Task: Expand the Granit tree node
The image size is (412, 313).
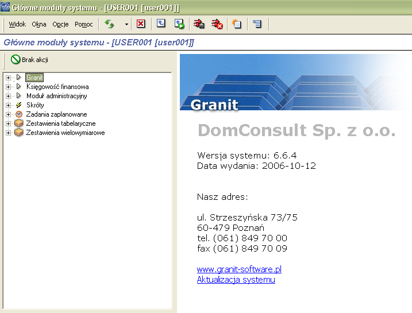Action: click(x=8, y=78)
